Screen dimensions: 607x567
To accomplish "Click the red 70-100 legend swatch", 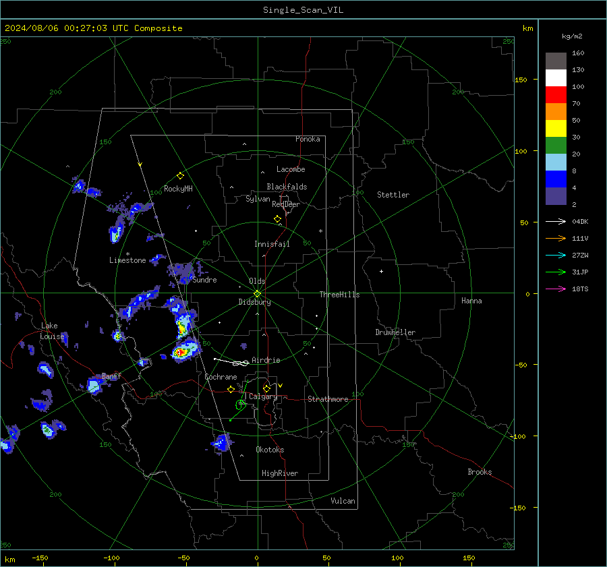I will click(556, 95).
